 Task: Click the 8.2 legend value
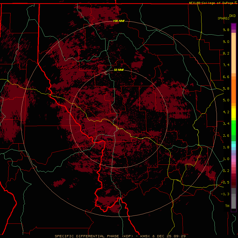click(226, 53)
